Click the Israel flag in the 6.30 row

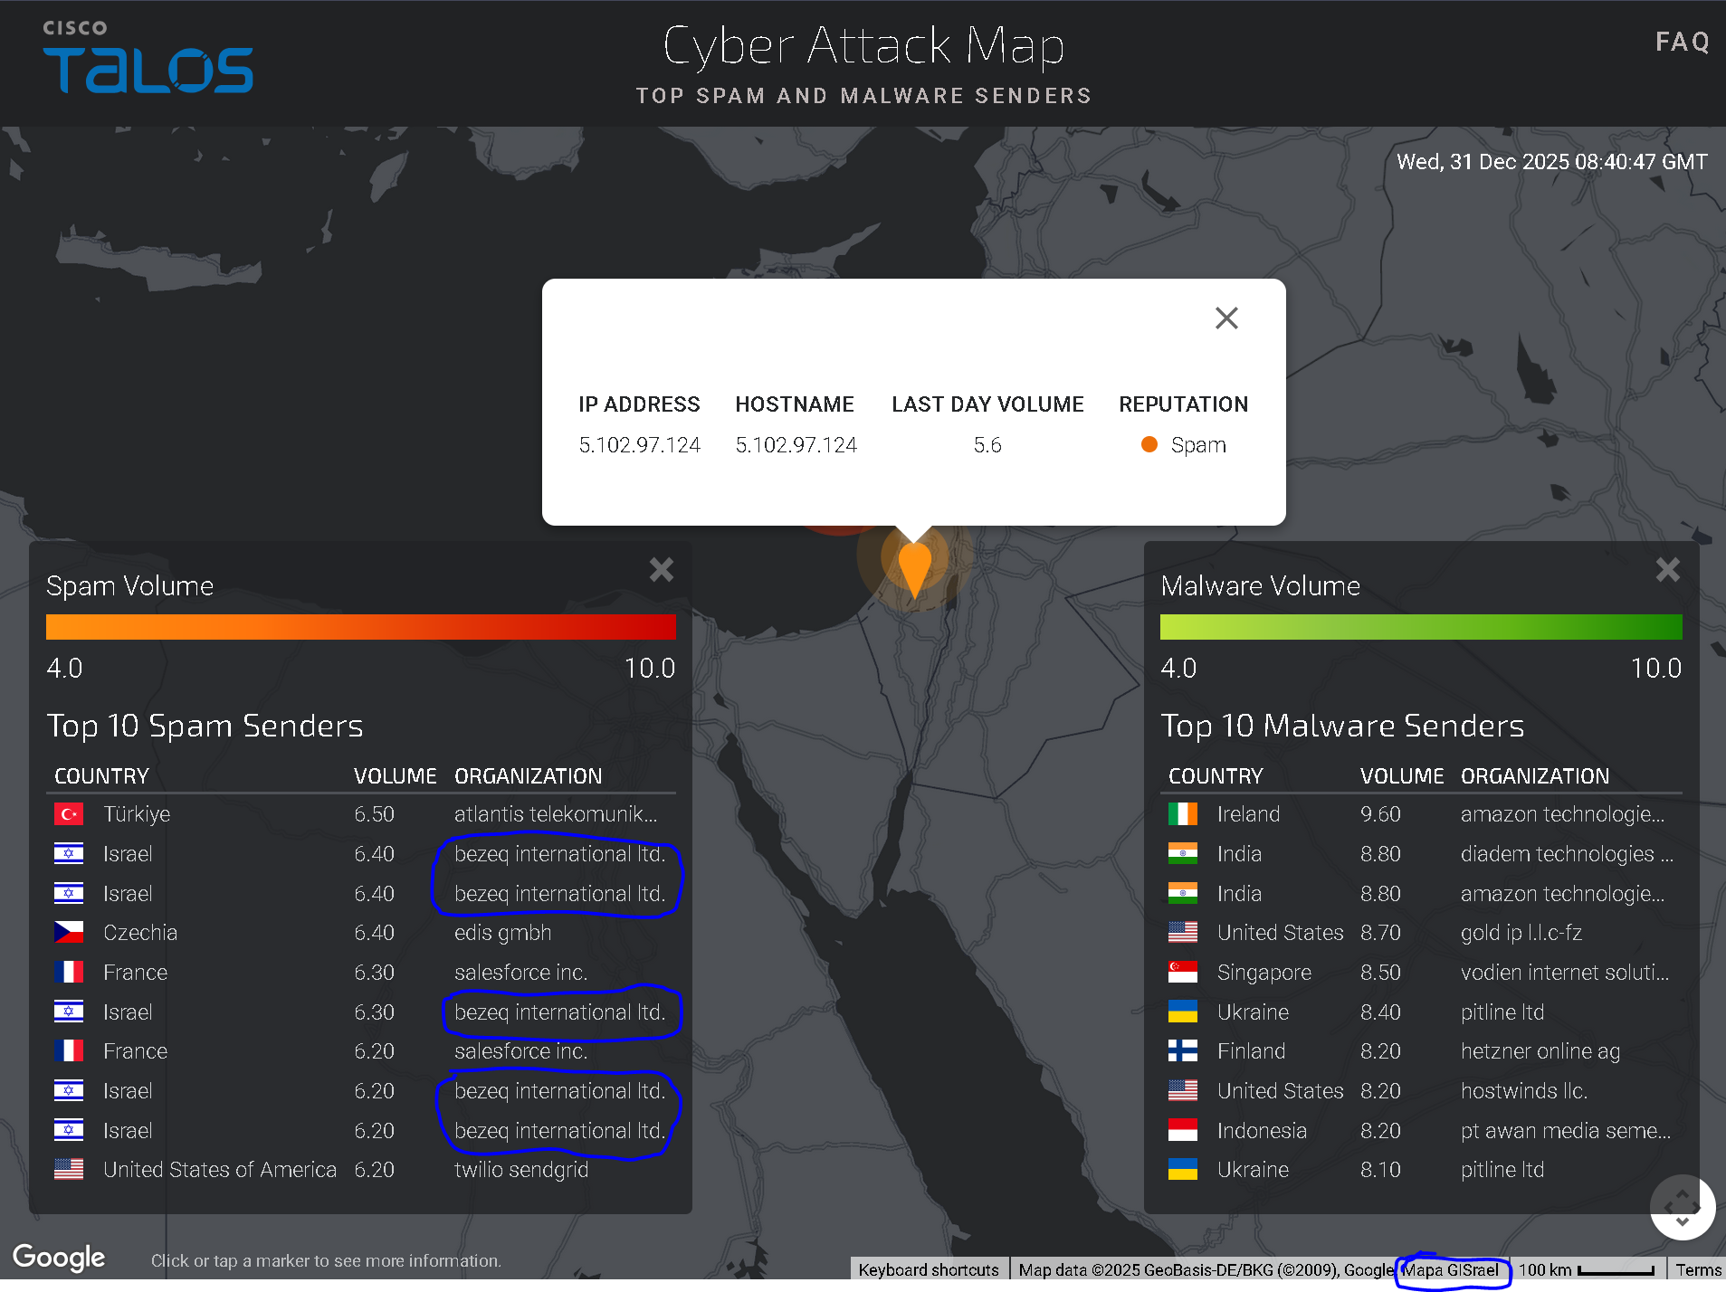pos(69,1012)
